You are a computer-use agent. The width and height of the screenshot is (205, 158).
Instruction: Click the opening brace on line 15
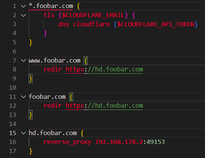(82, 133)
